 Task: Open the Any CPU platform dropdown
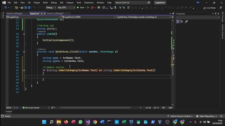(66, 8)
